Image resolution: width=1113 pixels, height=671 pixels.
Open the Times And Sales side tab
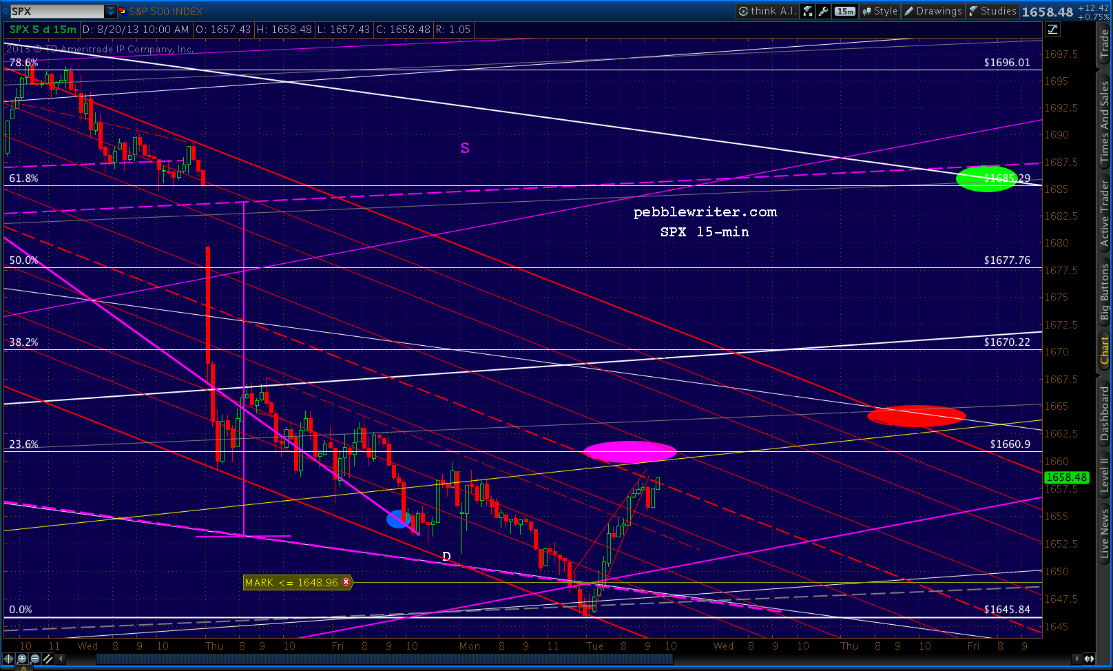1105,122
